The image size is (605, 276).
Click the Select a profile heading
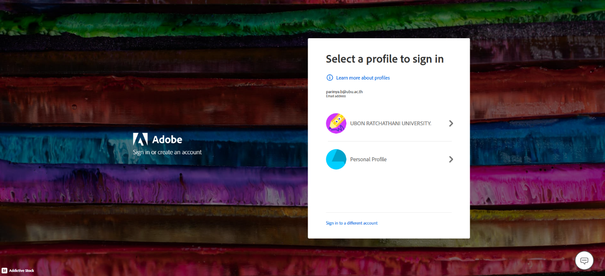pyautogui.click(x=385, y=59)
